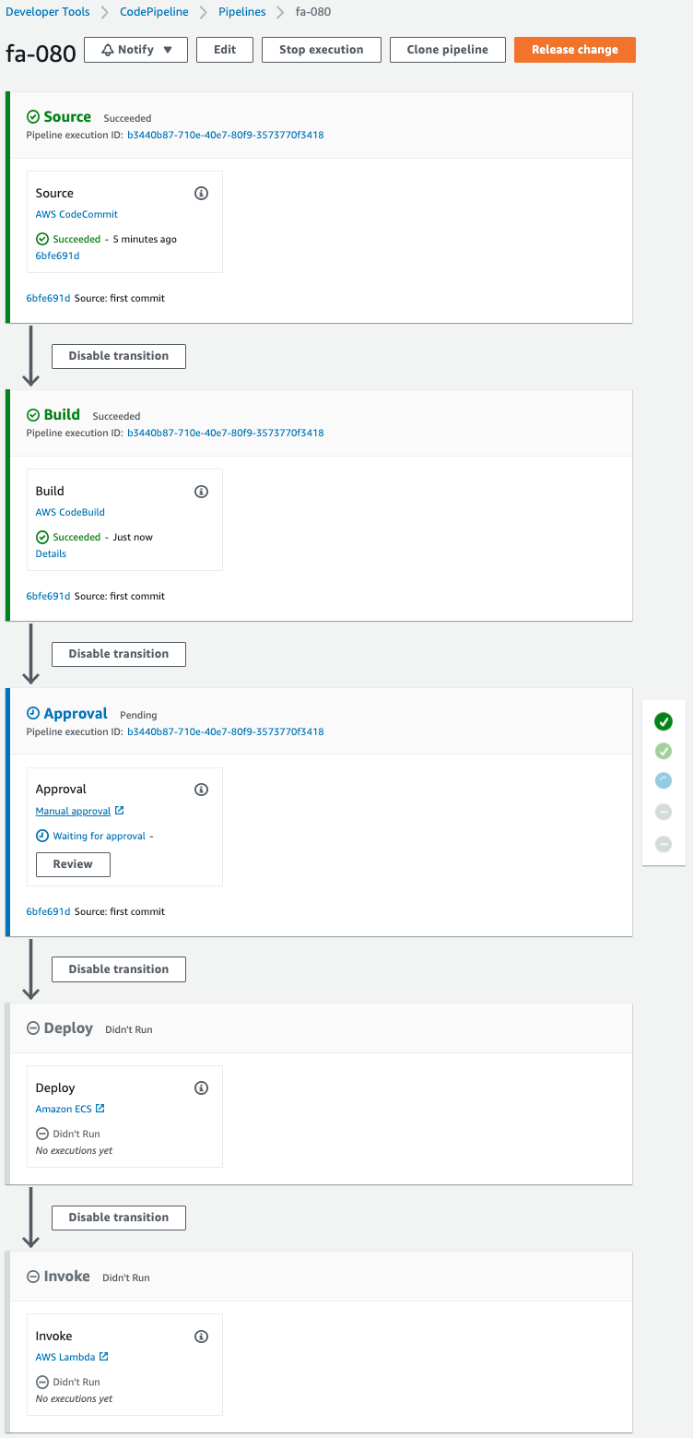Viewport: 693px width, 1438px height.
Task: Disable transition between Approval and Deploy
Action: (119, 969)
